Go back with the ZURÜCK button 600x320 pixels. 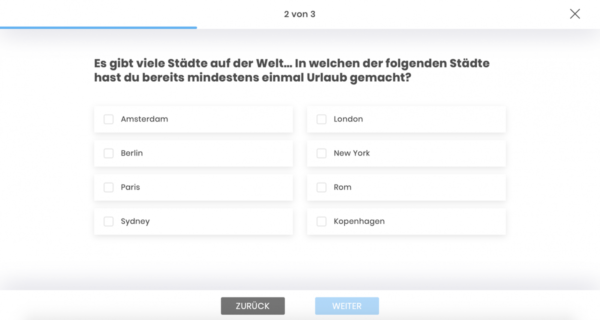coord(253,306)
